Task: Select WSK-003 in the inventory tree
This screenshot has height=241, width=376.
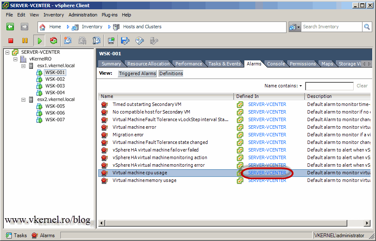Action: 55,86
